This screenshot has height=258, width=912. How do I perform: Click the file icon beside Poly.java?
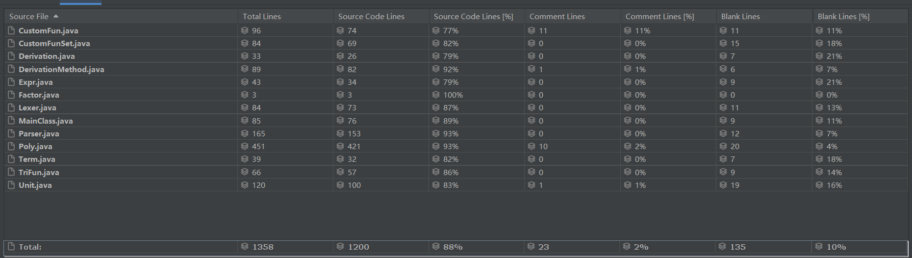coord(12,146)
